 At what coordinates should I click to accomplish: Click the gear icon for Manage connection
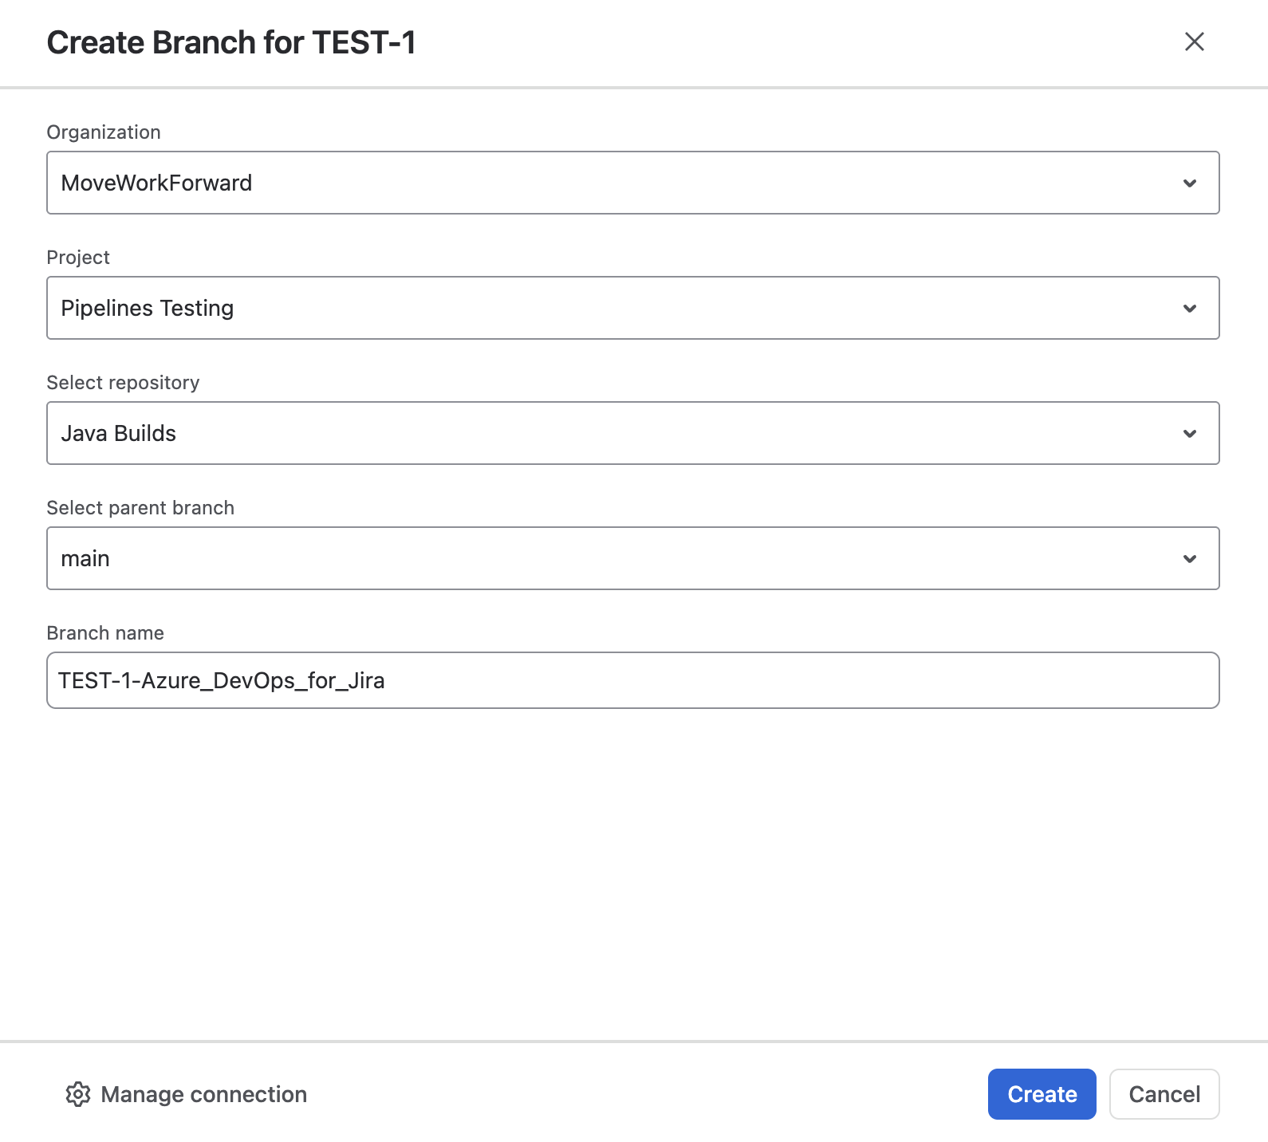click(78, 1094)
